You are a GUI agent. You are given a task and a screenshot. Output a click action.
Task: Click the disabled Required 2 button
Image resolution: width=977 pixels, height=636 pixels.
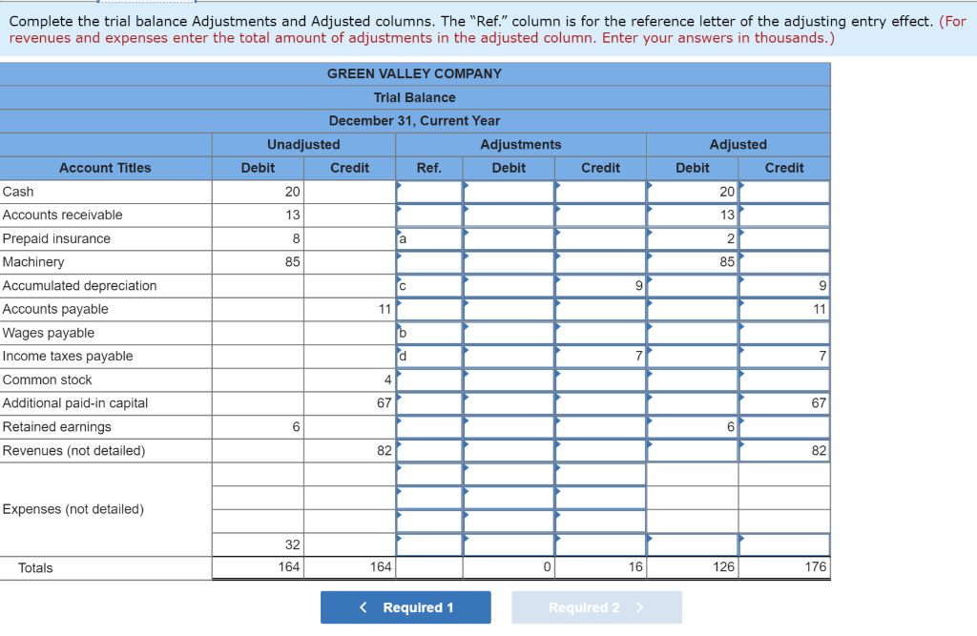596,607
